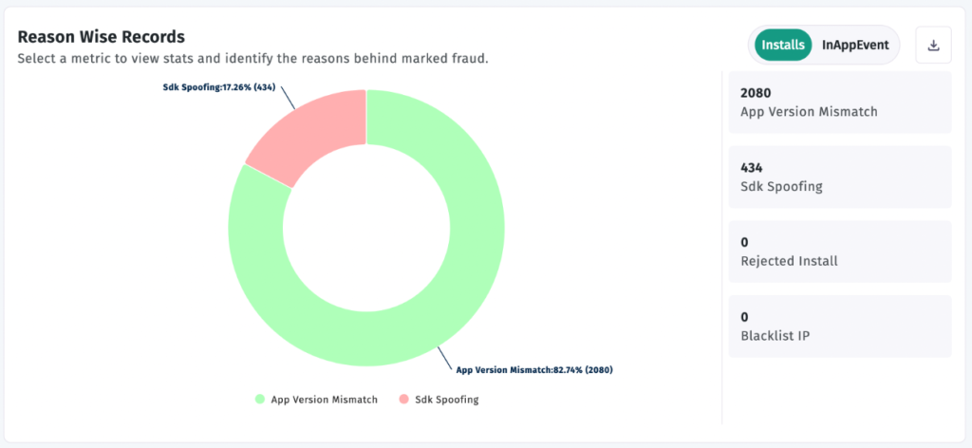Toggle App Version Mismatch legend dot
This screenshot has height=448, width=972.
[259, 400]
